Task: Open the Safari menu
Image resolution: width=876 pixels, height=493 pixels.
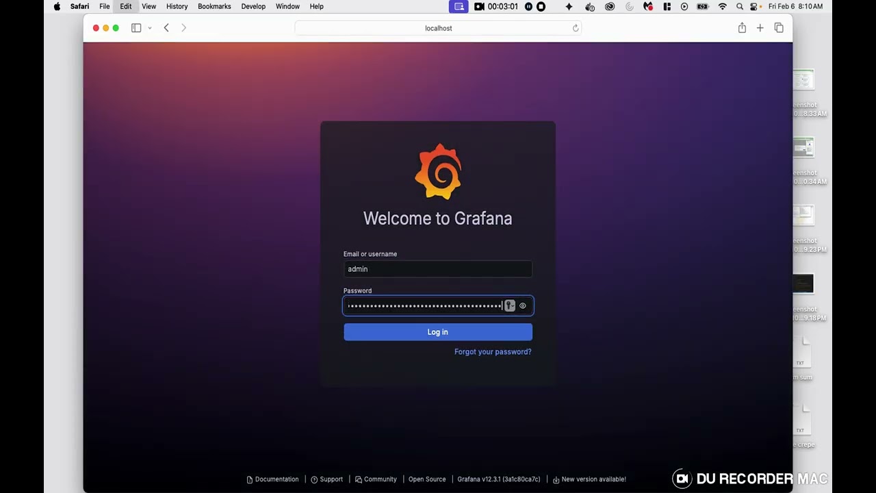Action: [79, 6]
